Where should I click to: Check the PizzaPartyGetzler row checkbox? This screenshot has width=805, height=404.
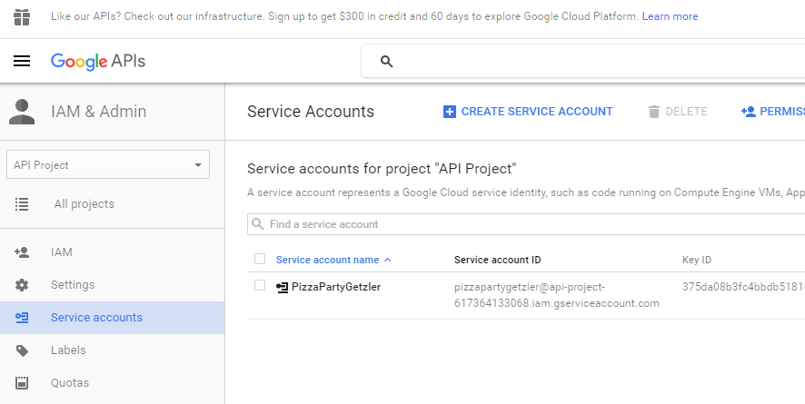260,285
